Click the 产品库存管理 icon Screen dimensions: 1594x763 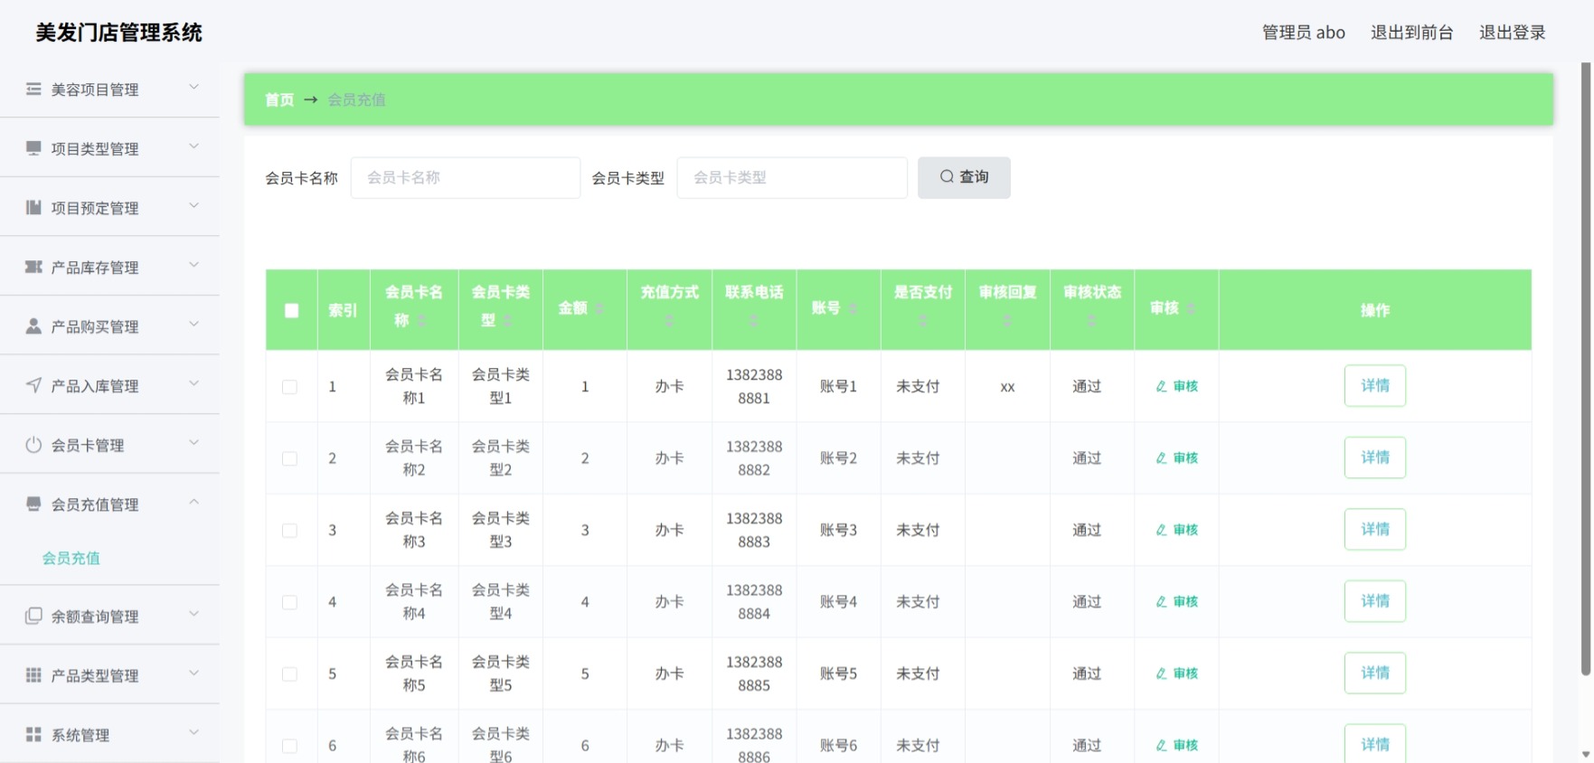[x=33, y=267]
